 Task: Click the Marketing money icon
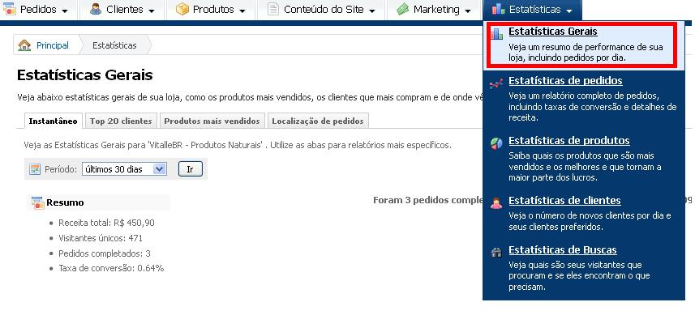pos(402,9)
